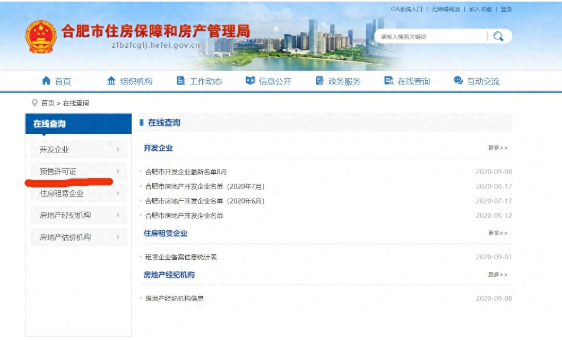Viewport: 562px width, 340px height.
Task: Click the 政务服务 icon
Action: pyautogui.click(x=319, y=81)
